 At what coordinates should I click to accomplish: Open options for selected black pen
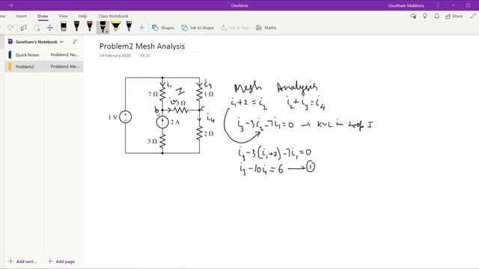point(106,31)
